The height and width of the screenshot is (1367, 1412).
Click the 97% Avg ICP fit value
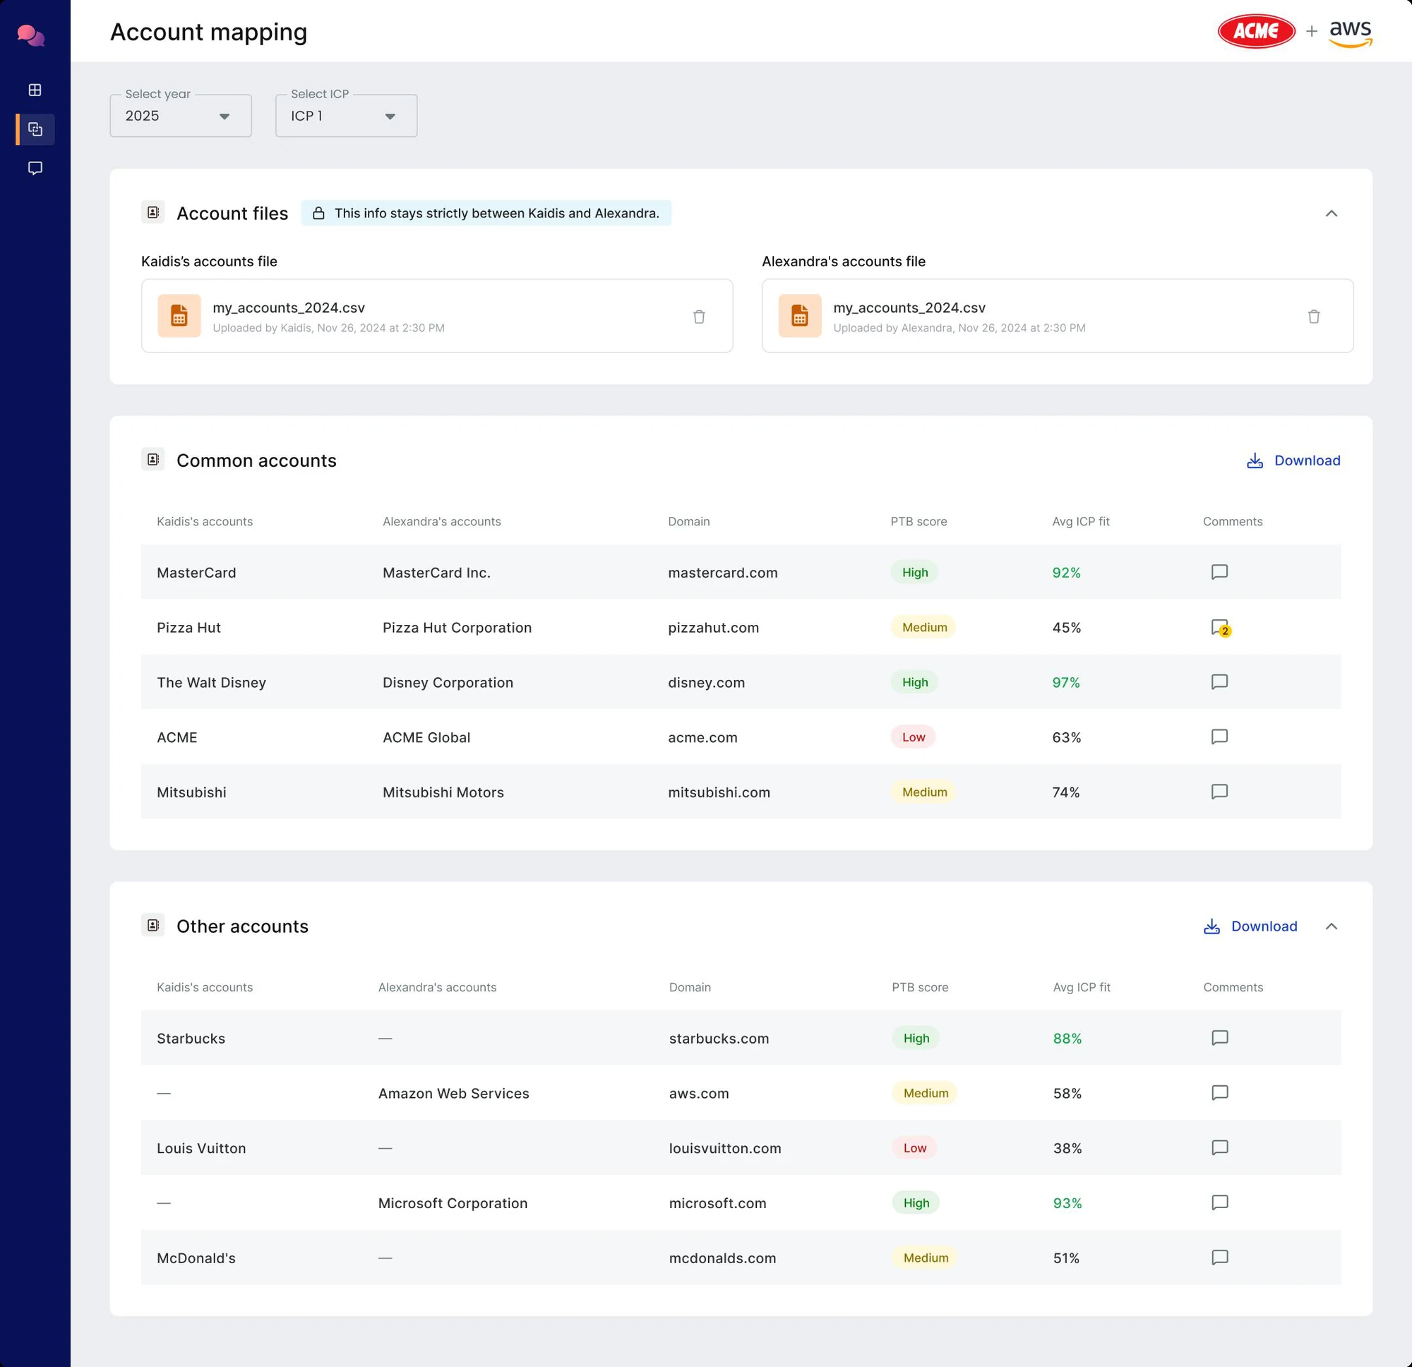pyautogui.click(x=1066, y=682)
